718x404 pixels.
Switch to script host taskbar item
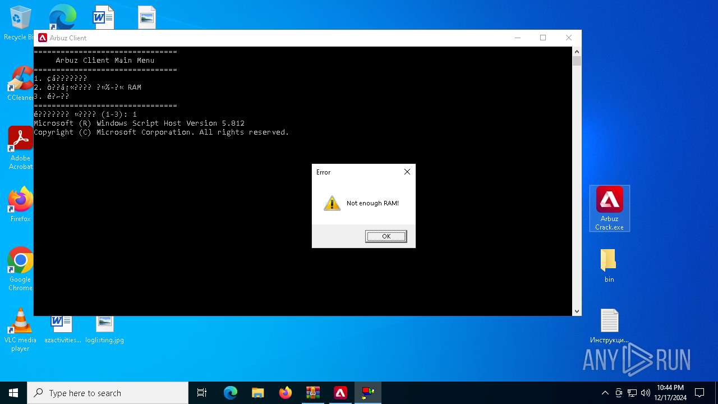click(x=368, y=393)
